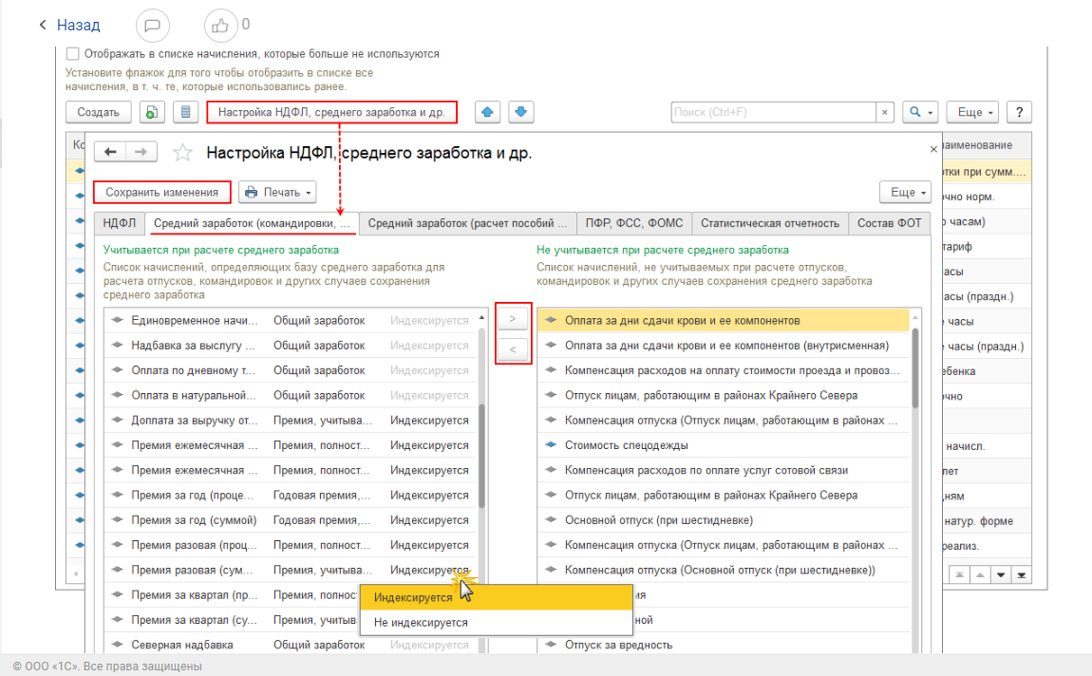Go back using the Назад link
This screenshot has width=1092, height=676.
(69, 26)
